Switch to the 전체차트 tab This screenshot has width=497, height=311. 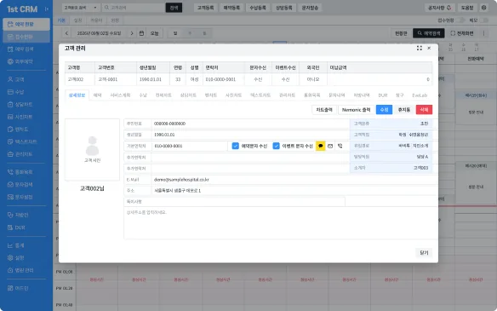(163, 95)
